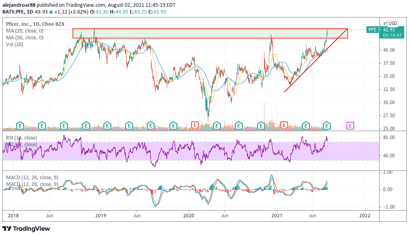The image size is (409, 236).
Task: Open the USD currency selector
Action: [x=393, y=23]
